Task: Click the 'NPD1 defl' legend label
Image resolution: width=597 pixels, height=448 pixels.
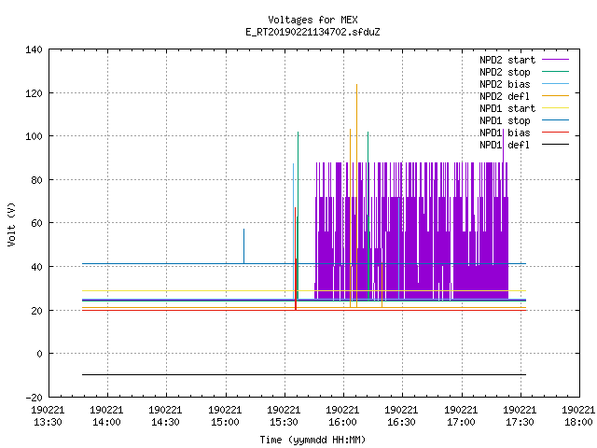Action: 505,146
